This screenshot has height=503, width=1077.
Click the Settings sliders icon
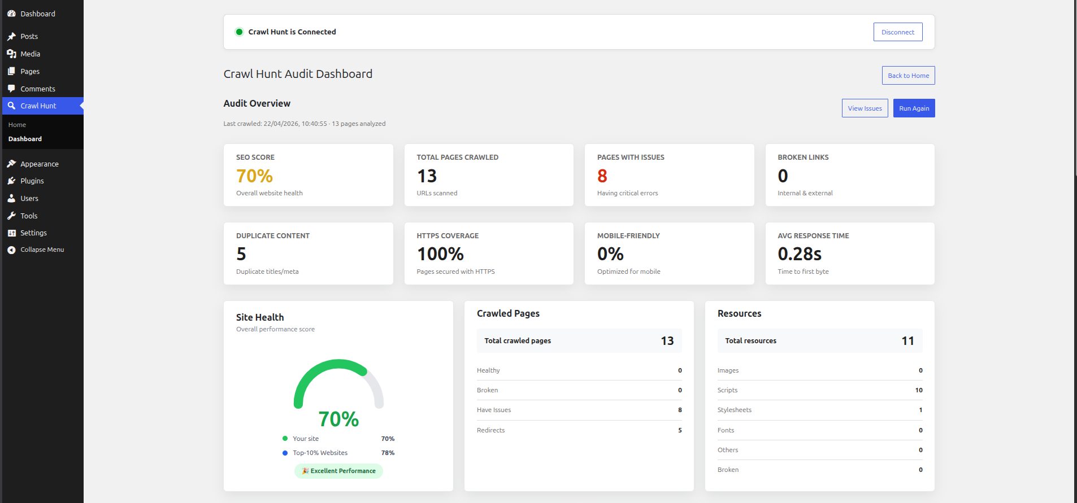(x=11, y=233)
